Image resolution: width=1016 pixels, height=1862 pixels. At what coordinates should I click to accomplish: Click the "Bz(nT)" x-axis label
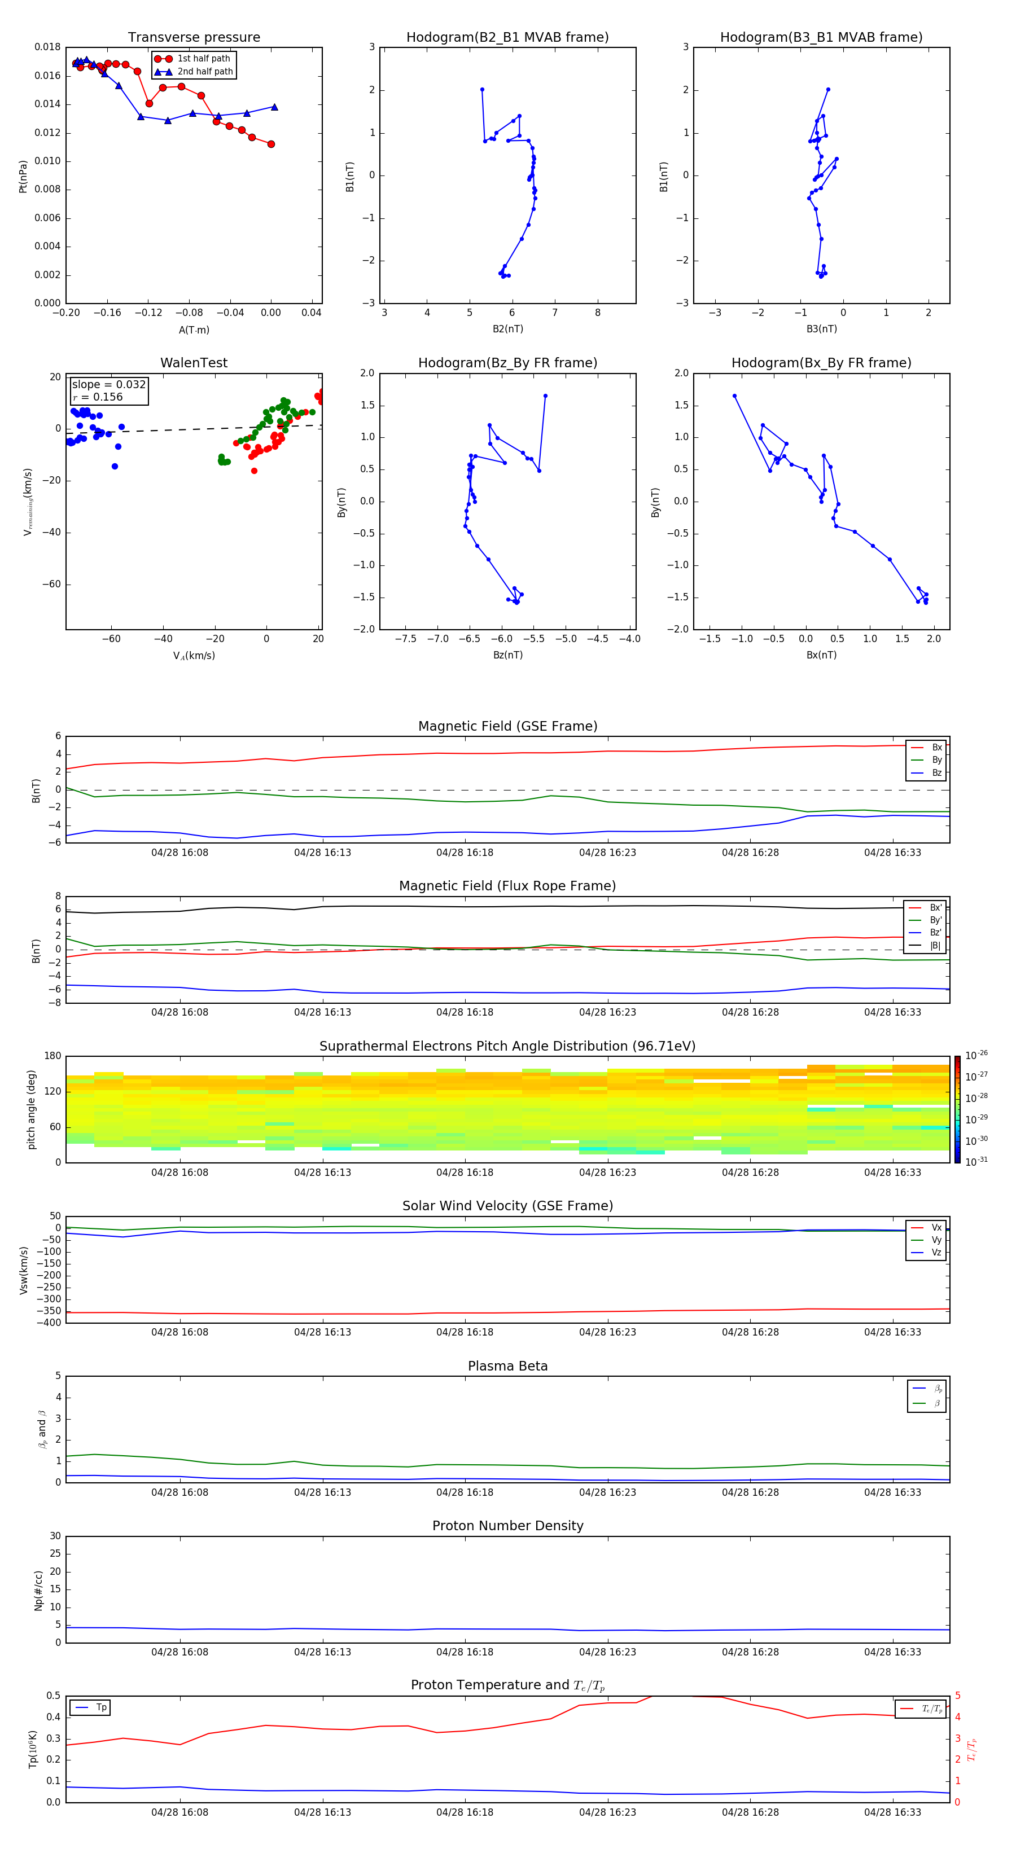tap(507, 655)
